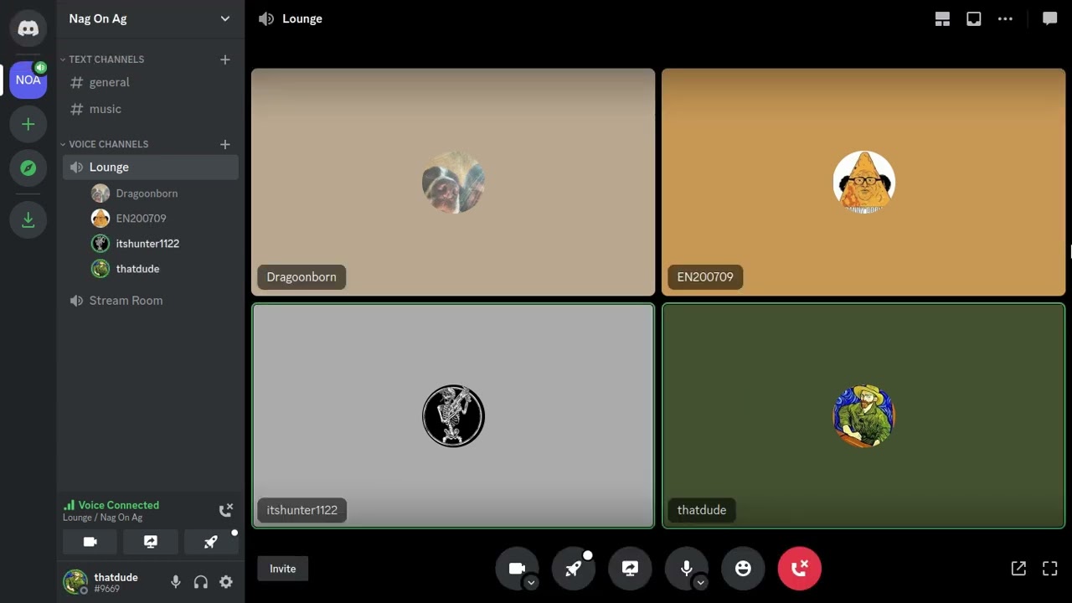Select Dragoonborn video tile
This screenshot has width=1072, height=603.
point(453,182)
